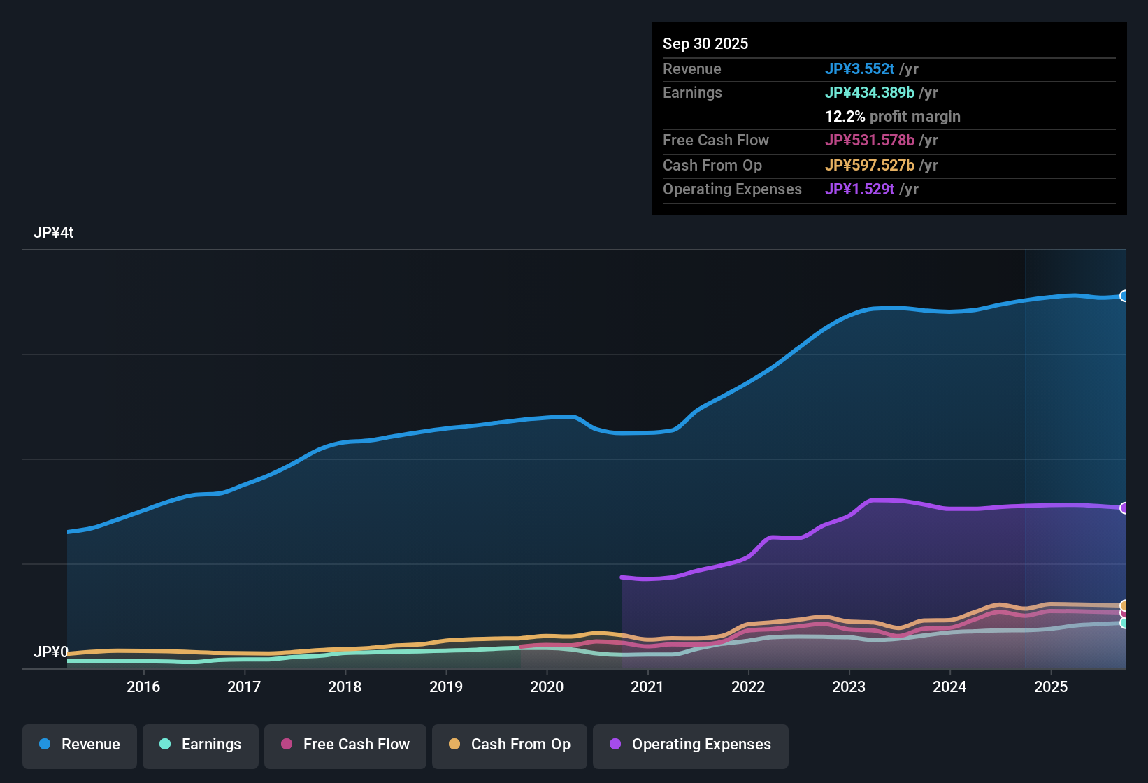Toggle the Free Cash Flow series visibility
Image resolution: width=1148 pixels, height=783 pixels.
[x=345, y=745]
